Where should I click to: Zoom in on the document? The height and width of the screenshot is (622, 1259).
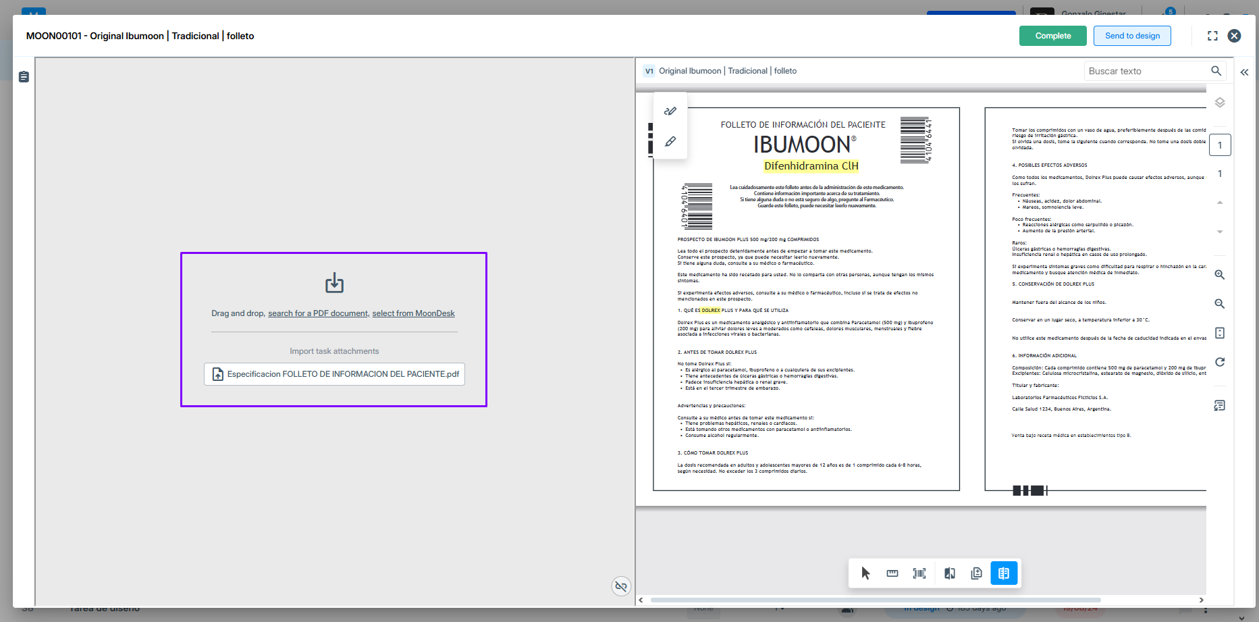pyautogui.click(x=1220, y=275)
